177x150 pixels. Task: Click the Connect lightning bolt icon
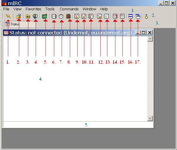click(8, 17)
